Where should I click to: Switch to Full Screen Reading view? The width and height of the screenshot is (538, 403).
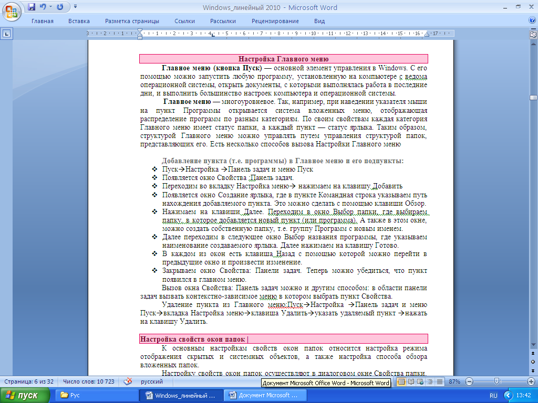[x=411, y=381]
